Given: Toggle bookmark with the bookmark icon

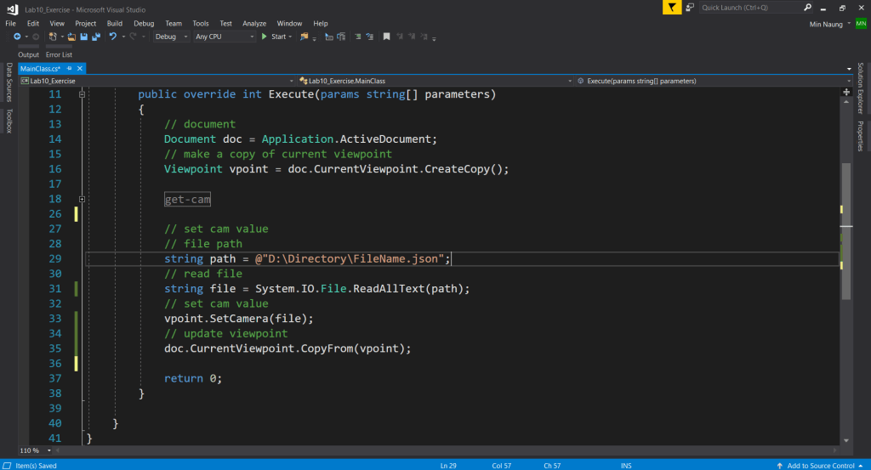Looking at the screenshot, I should [x=387, y=37].
